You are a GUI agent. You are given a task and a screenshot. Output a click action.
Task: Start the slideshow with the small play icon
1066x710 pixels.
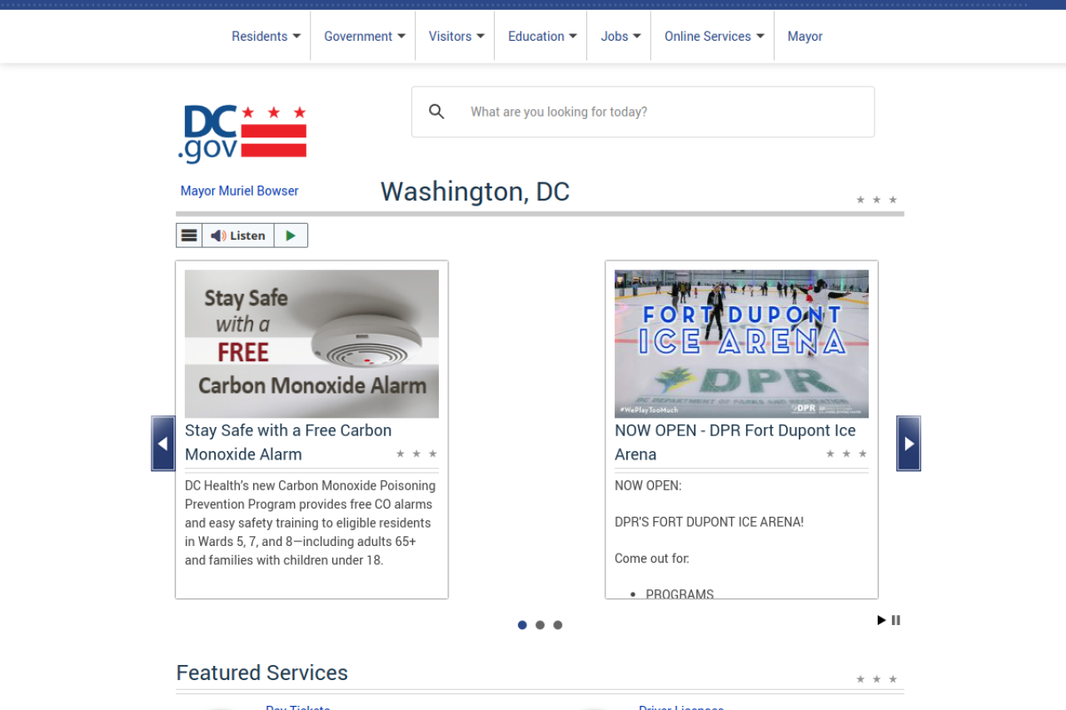881,620
